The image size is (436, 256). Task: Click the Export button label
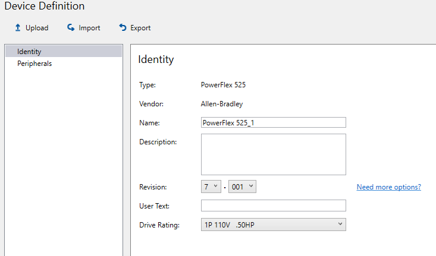140,28
